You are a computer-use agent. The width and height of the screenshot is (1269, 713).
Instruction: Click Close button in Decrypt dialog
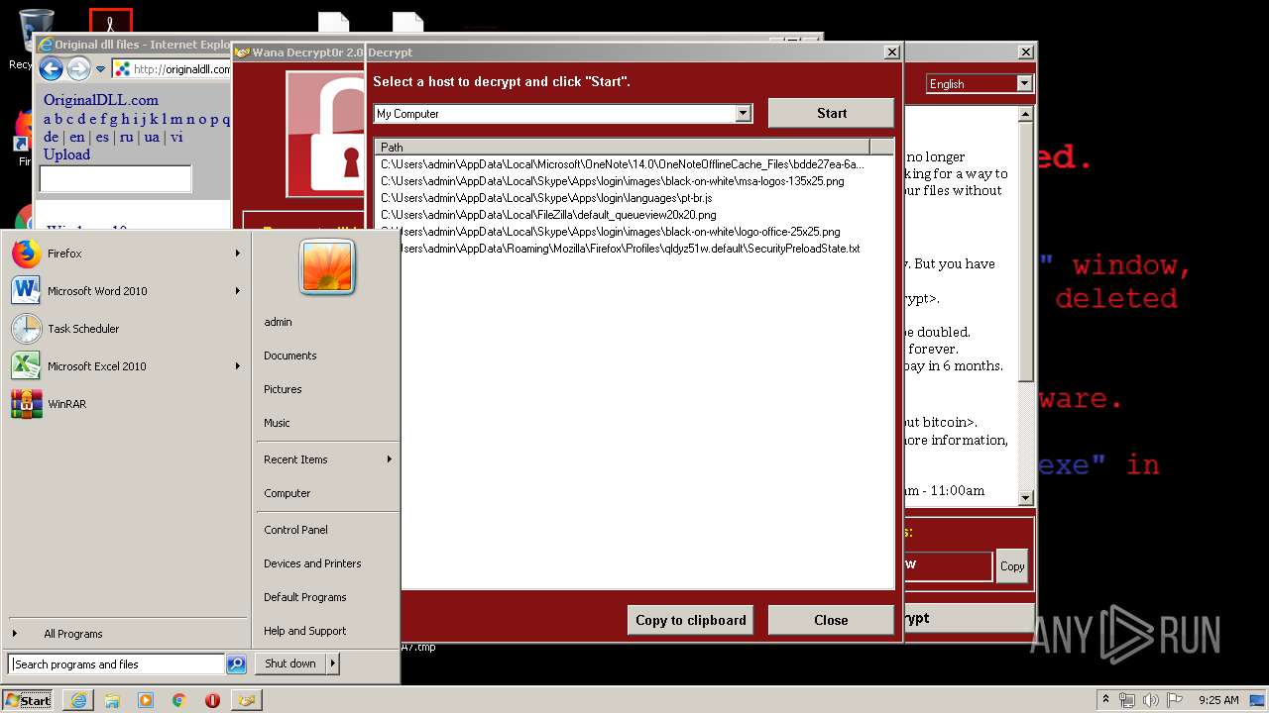pyautogui.click(x=831, y=620)
